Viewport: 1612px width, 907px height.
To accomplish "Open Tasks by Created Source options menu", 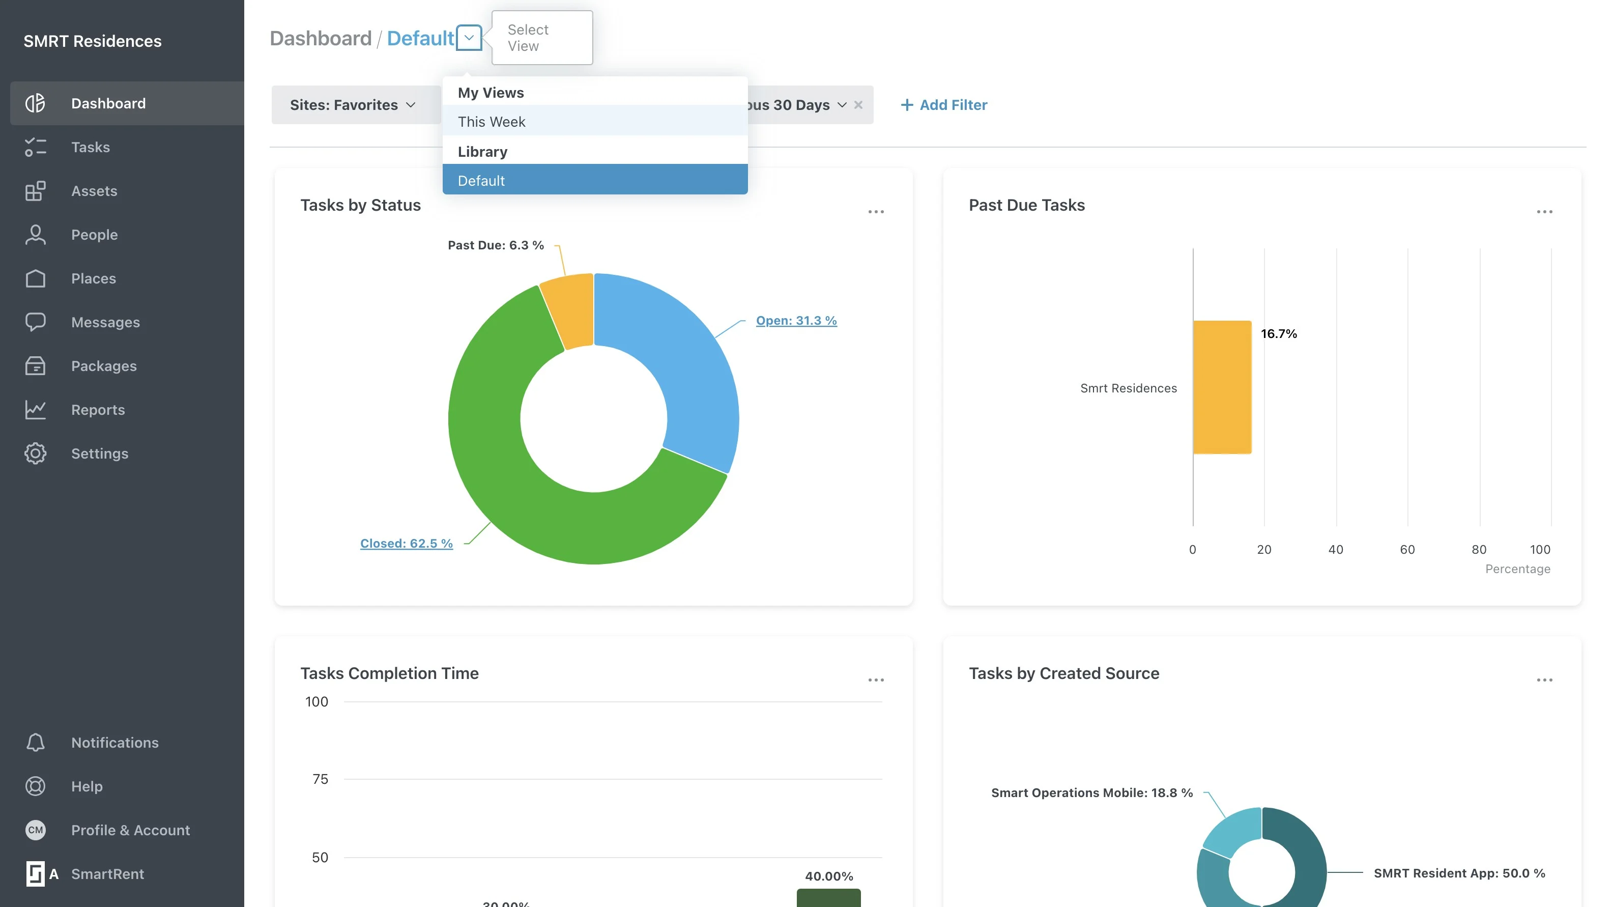I will click(1544, 680).
